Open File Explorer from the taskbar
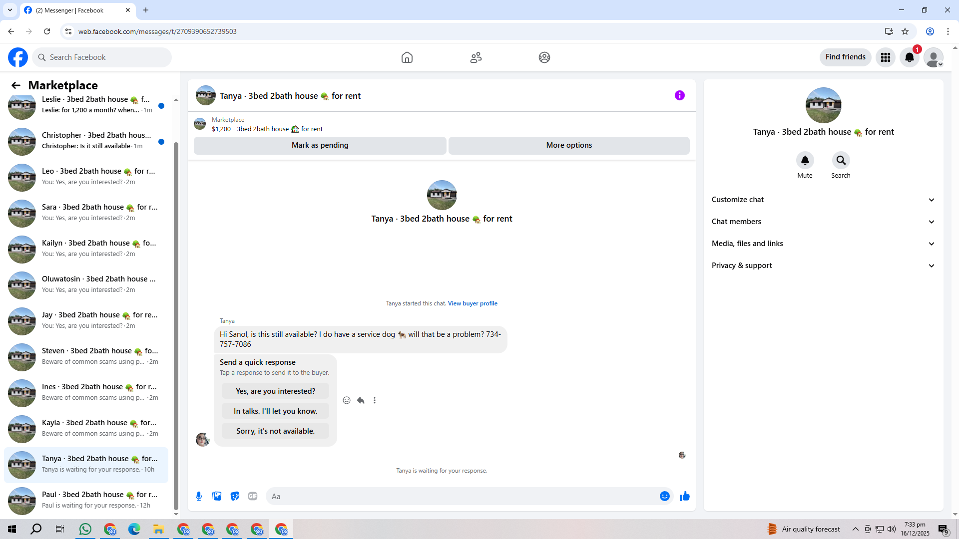Image resolution: width=959 pixels, height=539 pixels. pos(159,529)
